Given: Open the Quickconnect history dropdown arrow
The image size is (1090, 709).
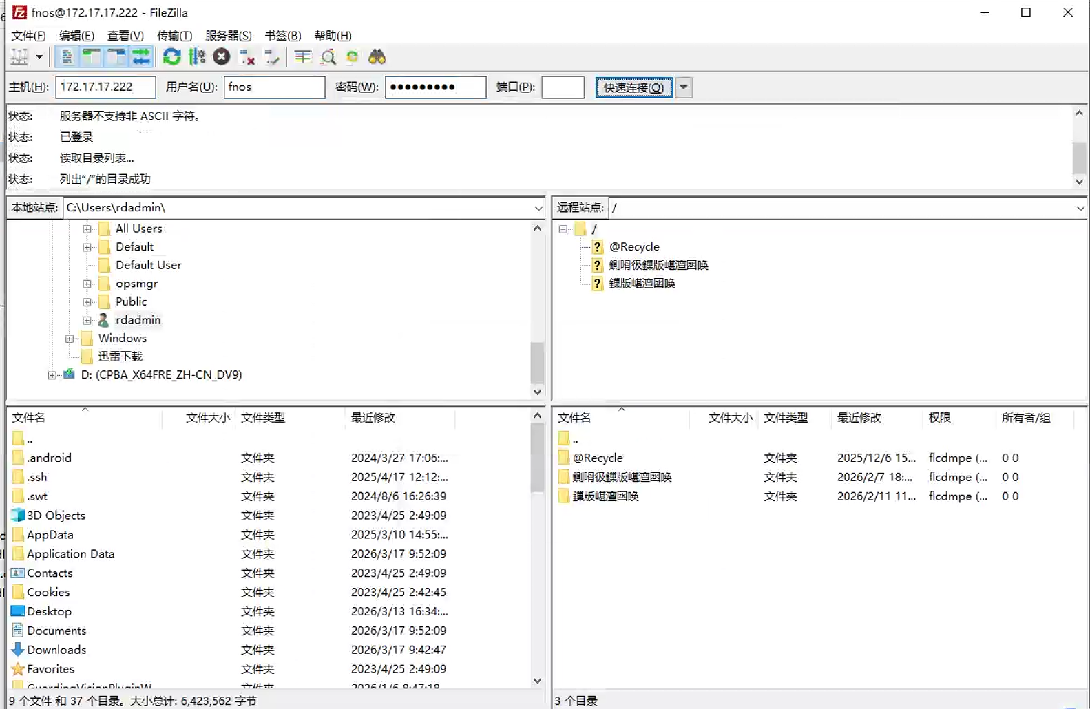Looking at the screenshot, I should pos(683,87).
